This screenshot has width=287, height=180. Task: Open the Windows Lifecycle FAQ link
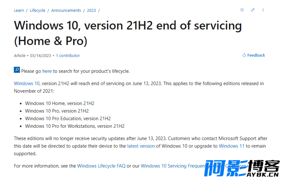[x=102, y=166]
